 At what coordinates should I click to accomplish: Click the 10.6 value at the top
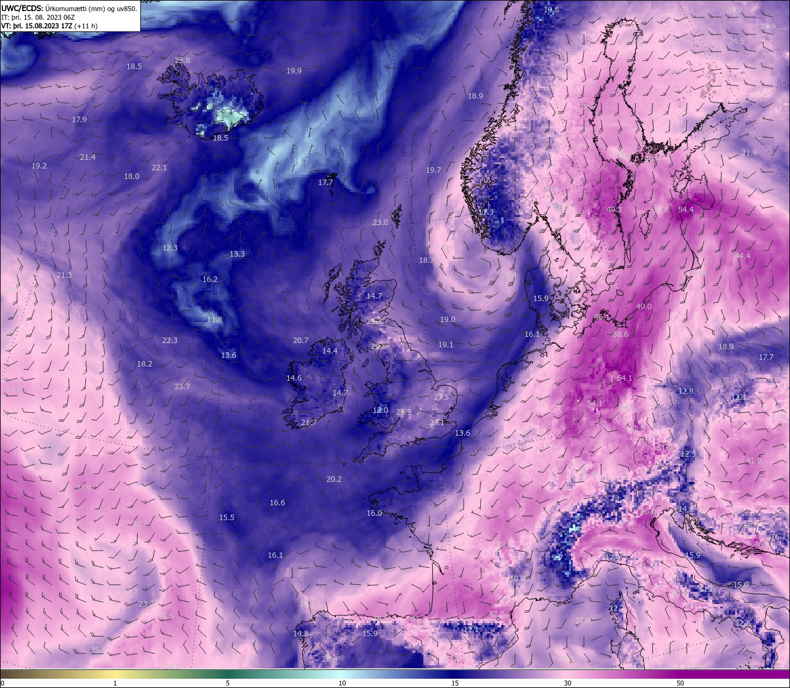[x=551, y=10]
